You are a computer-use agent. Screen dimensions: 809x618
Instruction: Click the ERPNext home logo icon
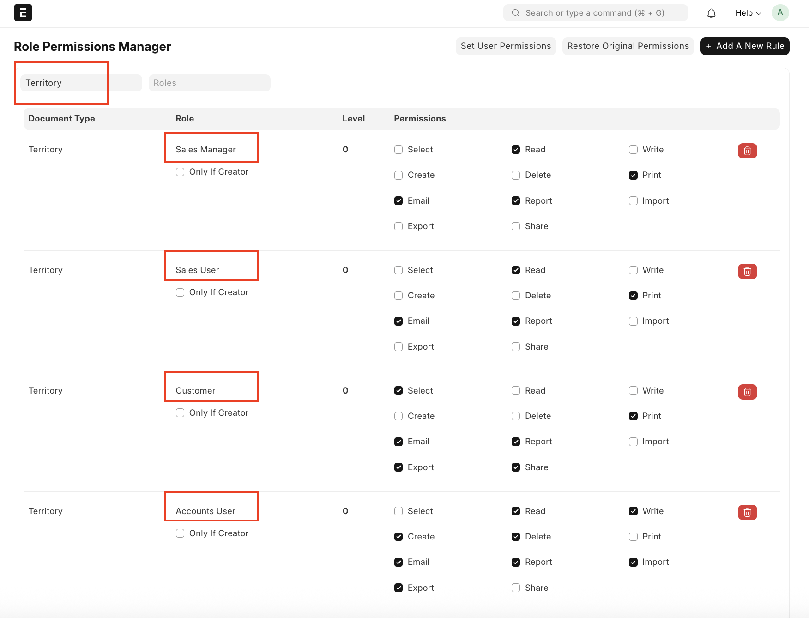[x=23, y=13]
